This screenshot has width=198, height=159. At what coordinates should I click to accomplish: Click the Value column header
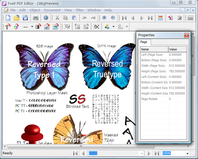[x=177, y=49]
